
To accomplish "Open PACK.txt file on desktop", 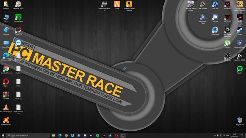I will (18, 95).
